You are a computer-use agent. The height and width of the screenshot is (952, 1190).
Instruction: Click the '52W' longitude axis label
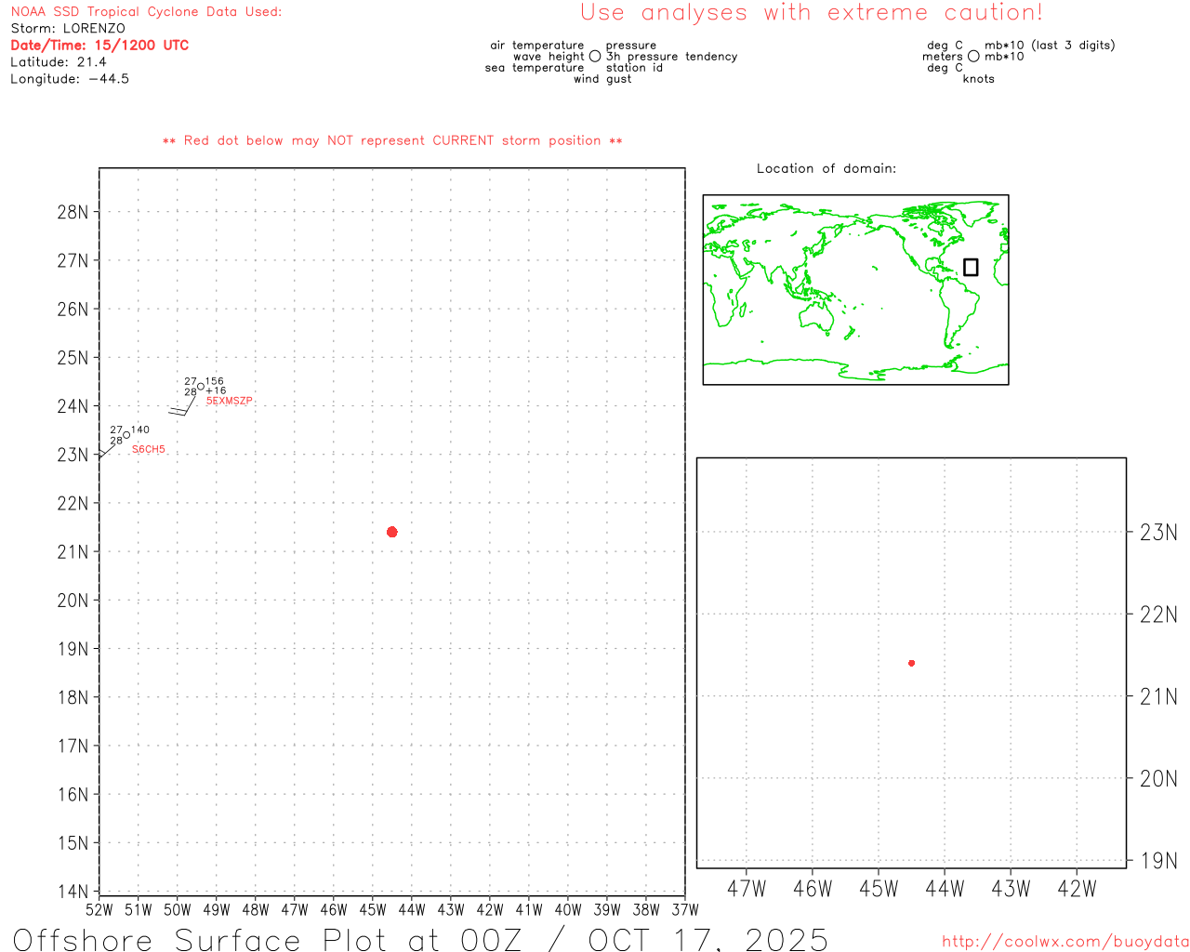tap(99, 910)
